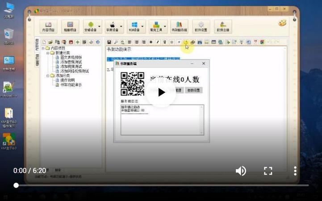Viewport: 322px width, 201px height.
Task: Center align text in editor toolbar
Action: pyautogui.click(x=137, y=42)
